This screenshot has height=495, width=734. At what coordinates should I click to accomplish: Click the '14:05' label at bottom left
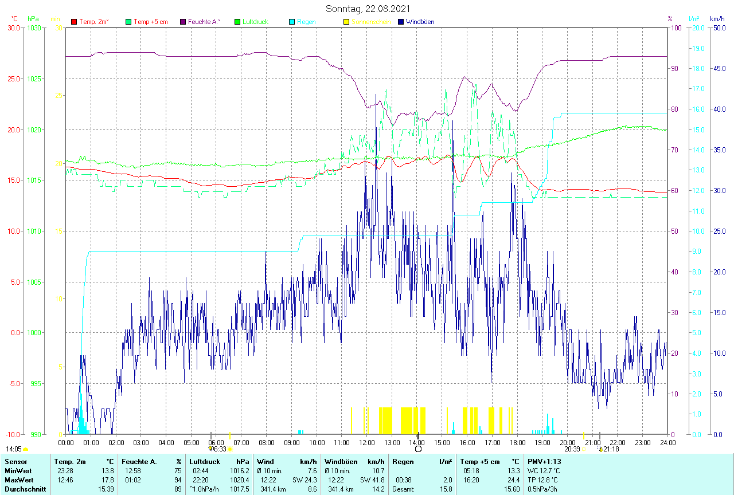pyautogui.click(x=14, y=450)
